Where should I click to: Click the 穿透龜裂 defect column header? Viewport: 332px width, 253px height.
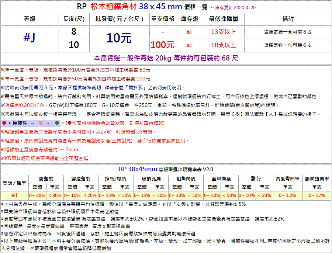click(x=81, y=179)
